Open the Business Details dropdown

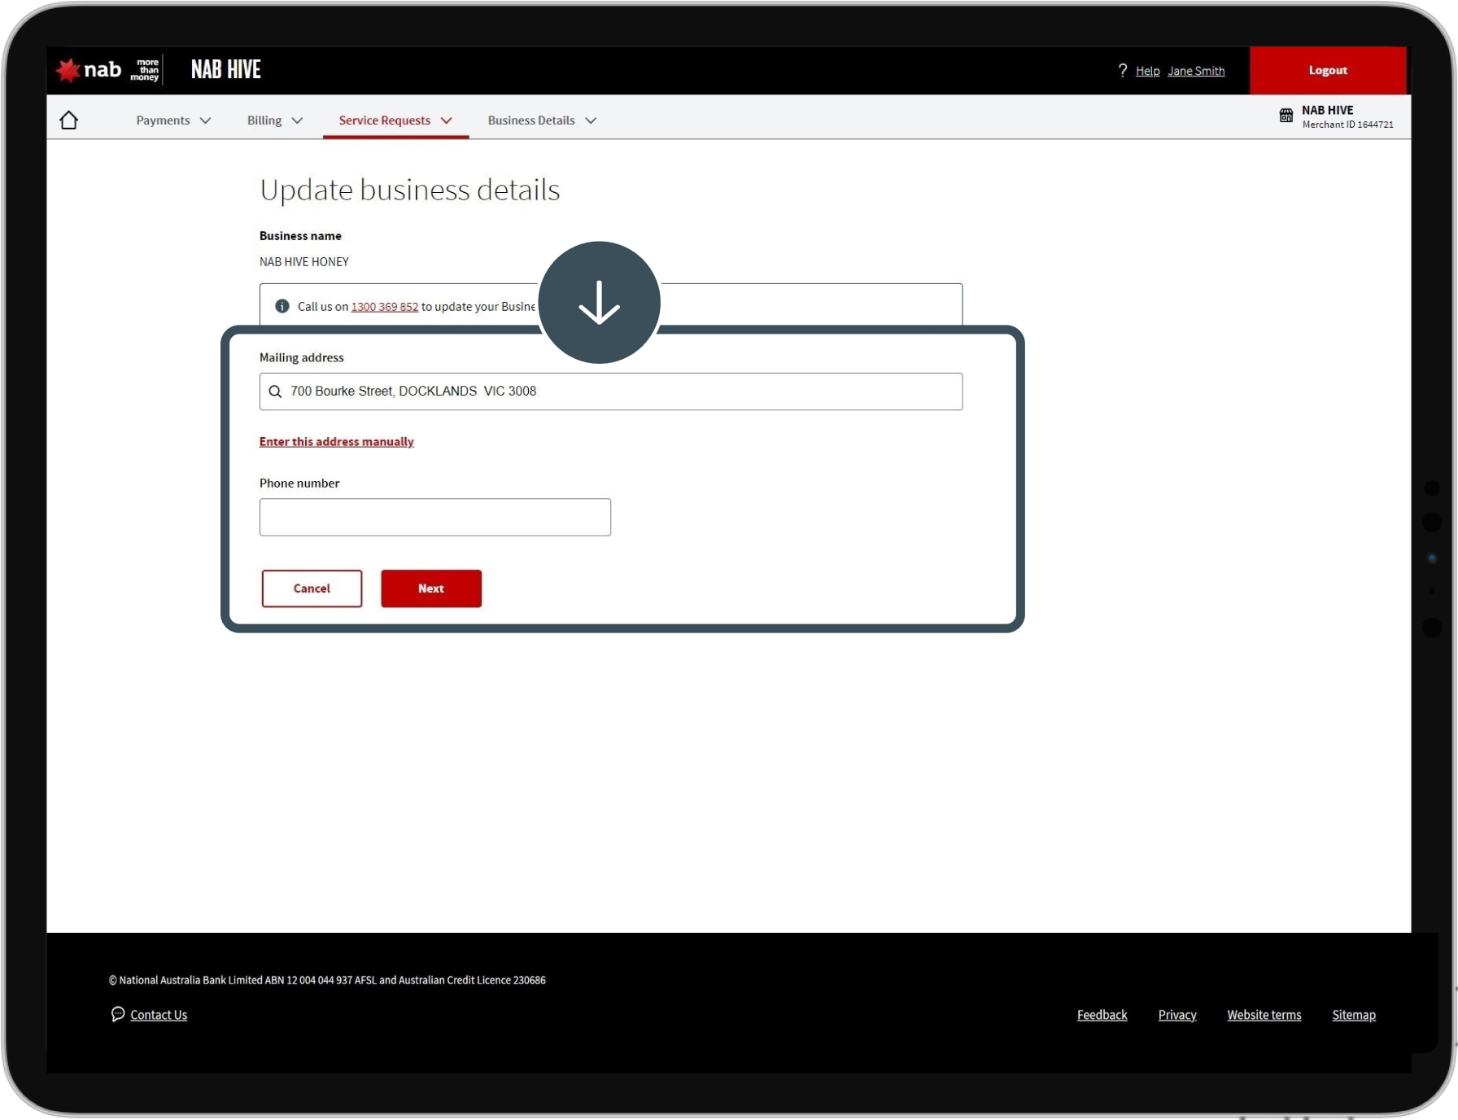(x=542, y=120)
